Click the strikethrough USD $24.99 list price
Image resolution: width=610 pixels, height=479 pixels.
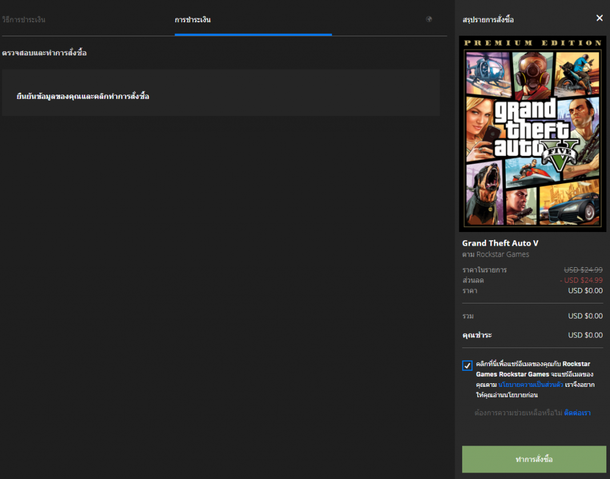coord(583,270)
